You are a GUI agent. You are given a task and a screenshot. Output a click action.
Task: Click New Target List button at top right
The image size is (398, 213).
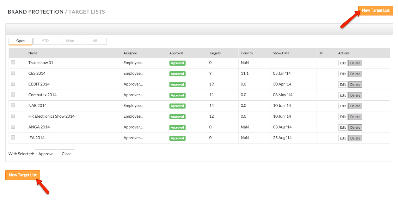pyautogui.click(x=375, y=10)
